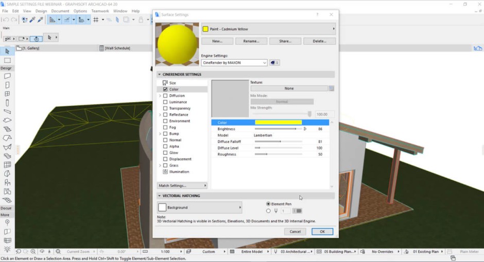This screenshot has height=262, width=484.
Task: Enable the Luminance channel checkbox
Action: tap(165, 102)
